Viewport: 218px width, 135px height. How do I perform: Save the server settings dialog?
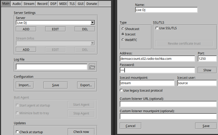pyautogui.click(x=206, y=126)
